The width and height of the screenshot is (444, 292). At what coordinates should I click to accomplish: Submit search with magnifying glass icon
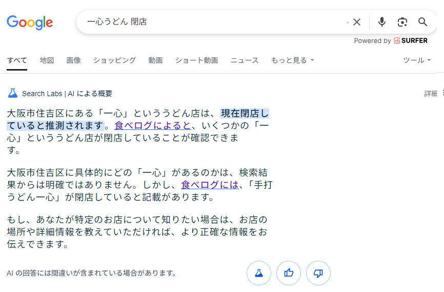pos(423,22)
